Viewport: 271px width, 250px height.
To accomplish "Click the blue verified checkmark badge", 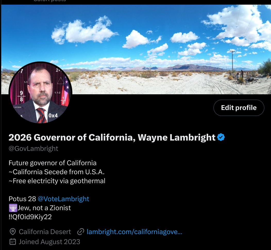I will pos(221,137).
